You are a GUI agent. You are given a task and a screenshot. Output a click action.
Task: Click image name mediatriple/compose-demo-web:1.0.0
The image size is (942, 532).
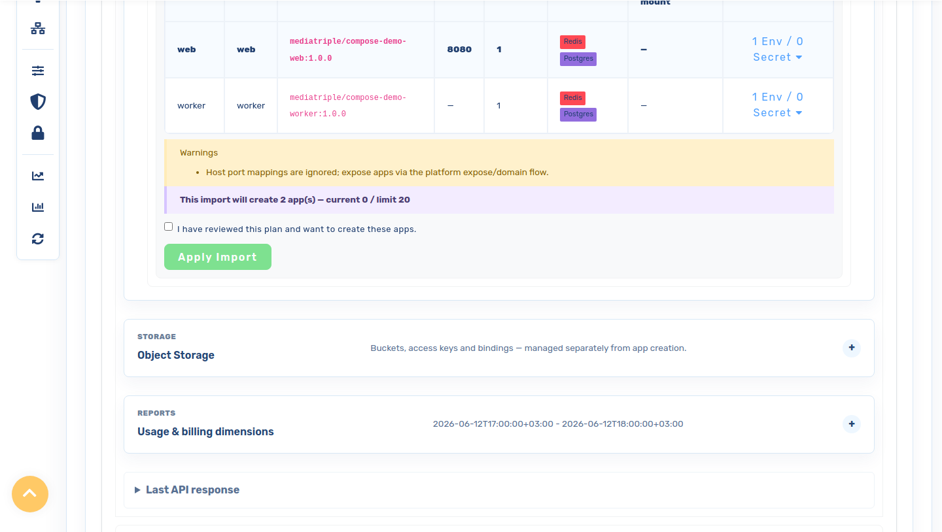[x=348, y=50]
